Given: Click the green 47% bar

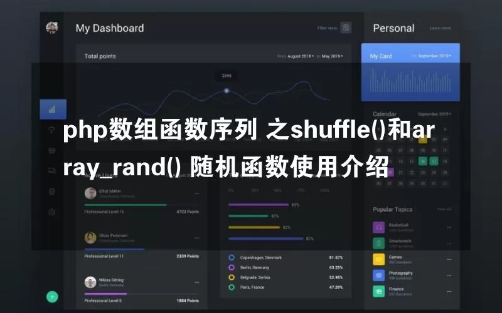Looking at the screenshot, I should [x=248, y=216].
